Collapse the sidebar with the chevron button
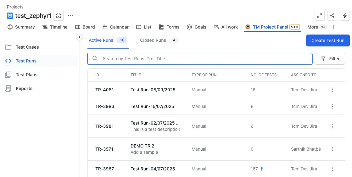This screenshot has height=177, width=352. 80,37
